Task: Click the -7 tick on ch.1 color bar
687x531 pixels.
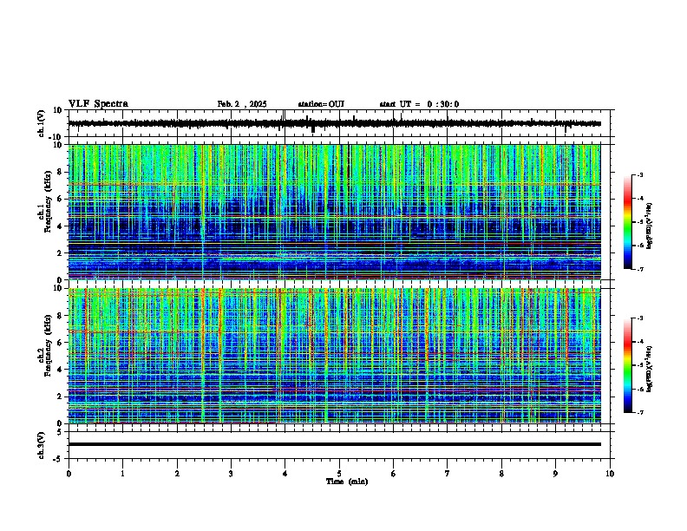Action: coord(639,269)
